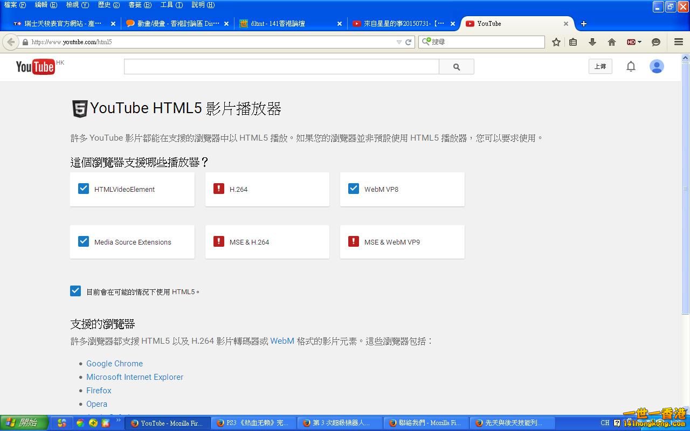This screenshot has height=431, width=690.
Task: Go to the Firefox home page icon
Action: point(611,42)
